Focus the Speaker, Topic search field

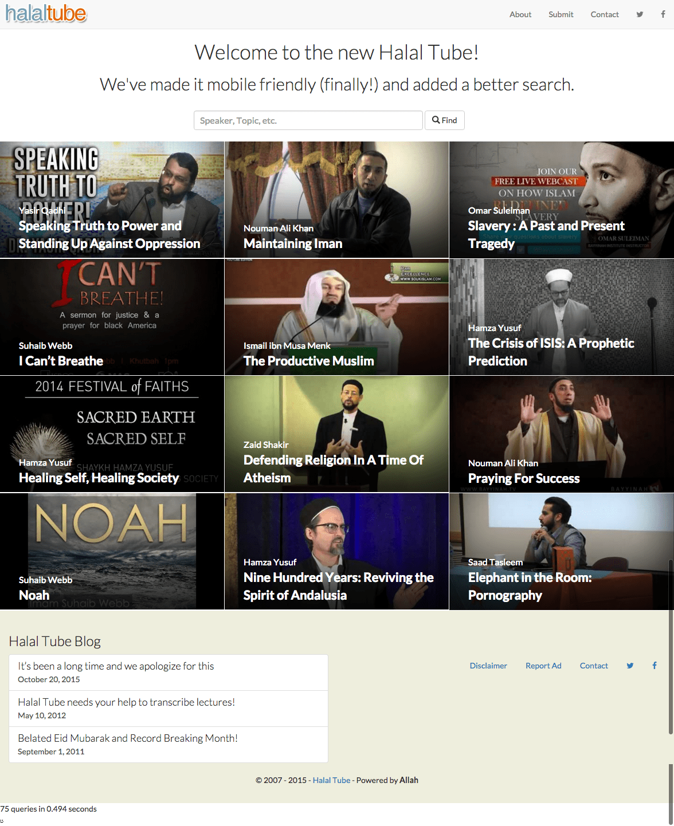click(x=308, y=120)
